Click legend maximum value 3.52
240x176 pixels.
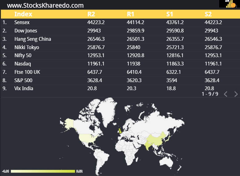tap(79, 171)
